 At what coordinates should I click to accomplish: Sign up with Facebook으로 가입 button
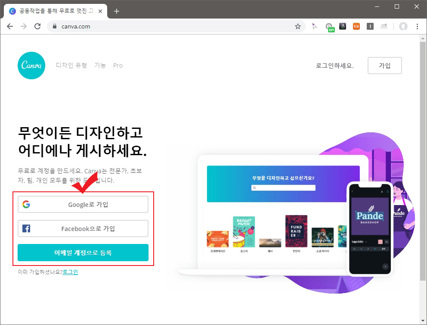[x=83, y=228]
